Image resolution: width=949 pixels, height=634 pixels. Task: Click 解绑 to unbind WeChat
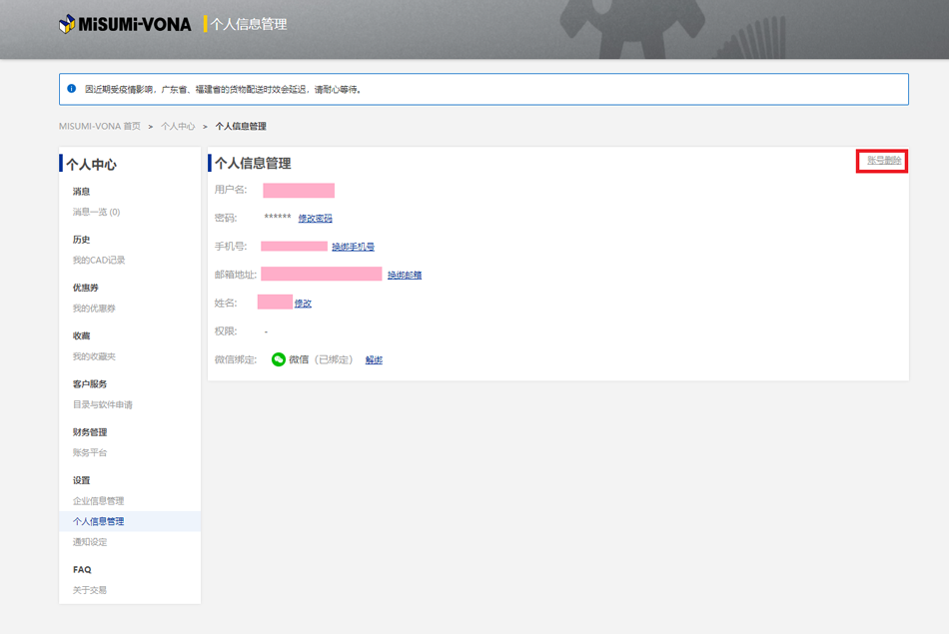(x=374, y=359)
